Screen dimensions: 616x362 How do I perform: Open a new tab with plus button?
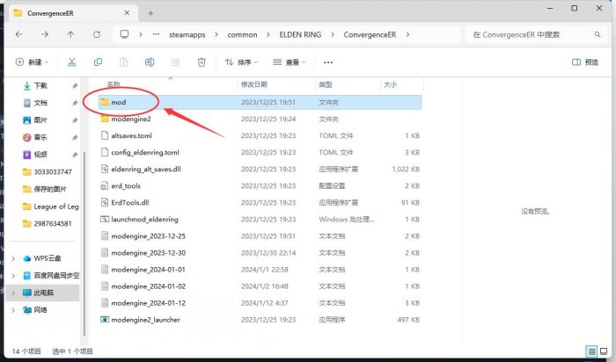(150, 13)
